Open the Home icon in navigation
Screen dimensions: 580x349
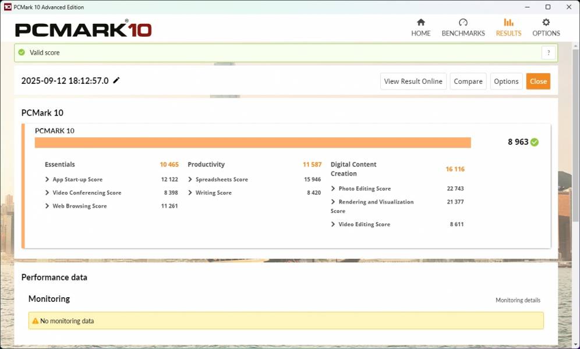click(x=420, y=23)
